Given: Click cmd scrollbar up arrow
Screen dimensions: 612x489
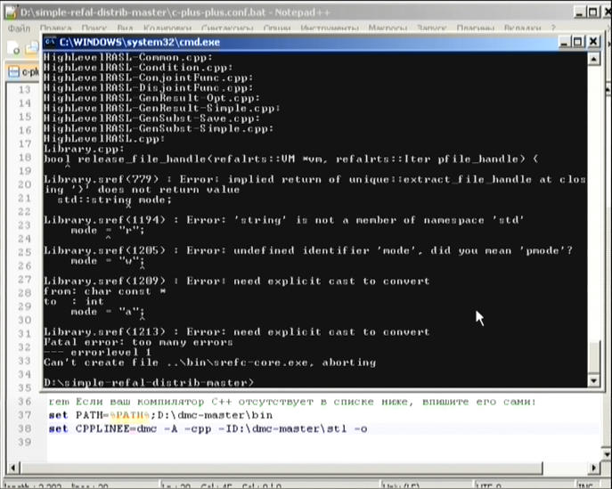Looking at the screenshot, I should click(593, 60).
